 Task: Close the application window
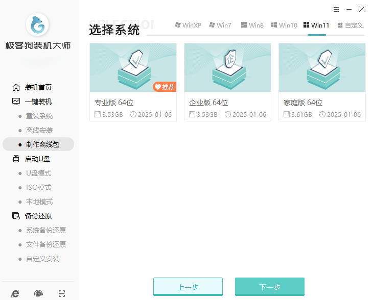tap(362, 9)
